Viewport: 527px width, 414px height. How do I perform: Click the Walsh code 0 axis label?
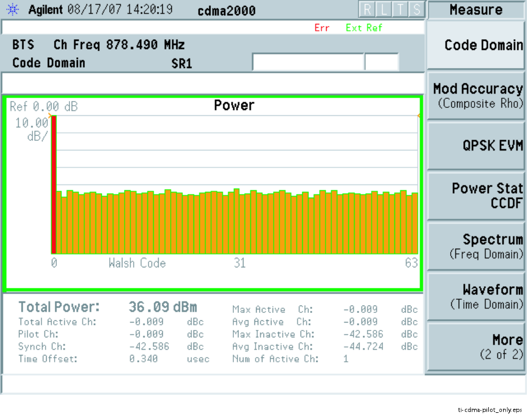pyautogui.click(x=54, y=263)
